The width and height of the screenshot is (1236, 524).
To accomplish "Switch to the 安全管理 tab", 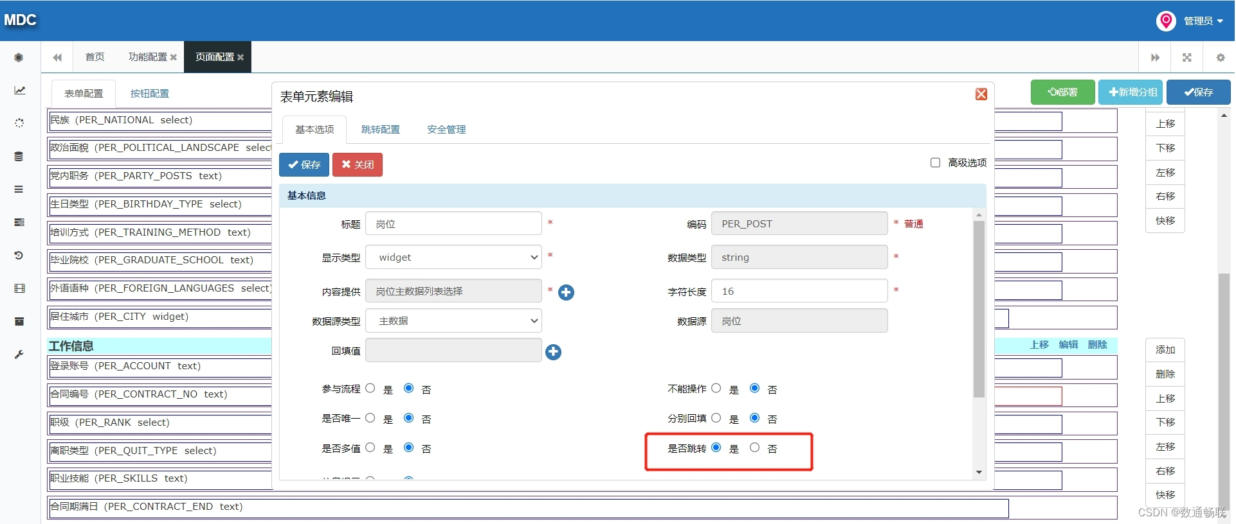I will pos(446,130).
